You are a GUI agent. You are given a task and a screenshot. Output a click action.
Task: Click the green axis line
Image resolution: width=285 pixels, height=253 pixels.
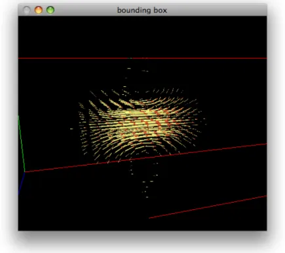[x=22, y=144]
